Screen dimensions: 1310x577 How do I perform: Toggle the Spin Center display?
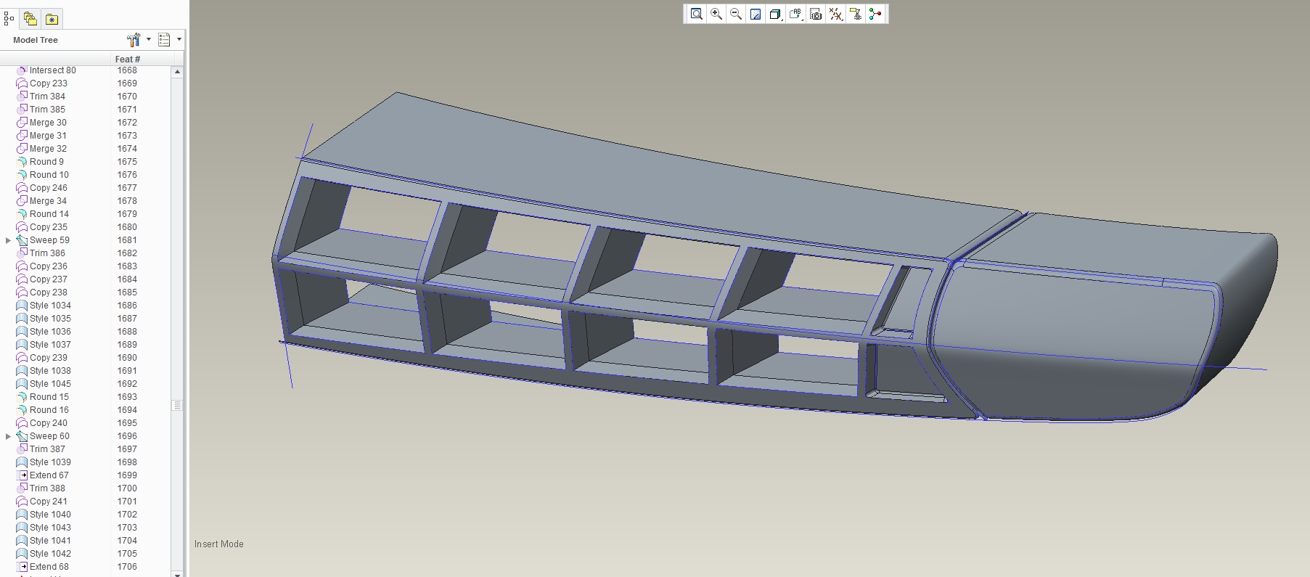pos(875,14)
